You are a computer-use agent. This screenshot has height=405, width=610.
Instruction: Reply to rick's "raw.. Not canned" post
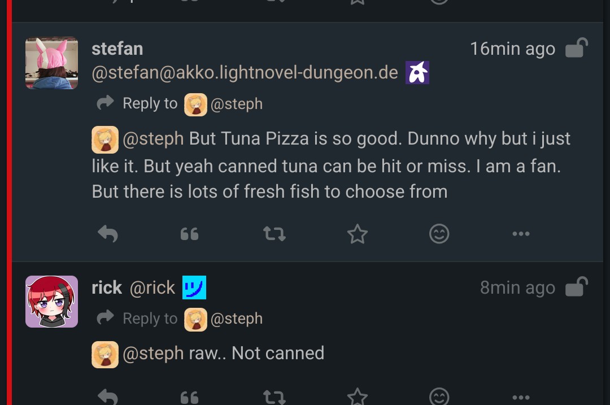[107, 397]
